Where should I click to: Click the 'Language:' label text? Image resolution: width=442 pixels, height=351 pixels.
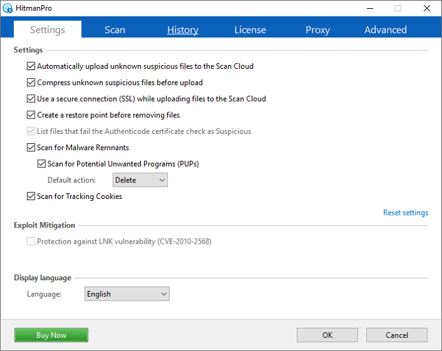click(x=44, y=294)
